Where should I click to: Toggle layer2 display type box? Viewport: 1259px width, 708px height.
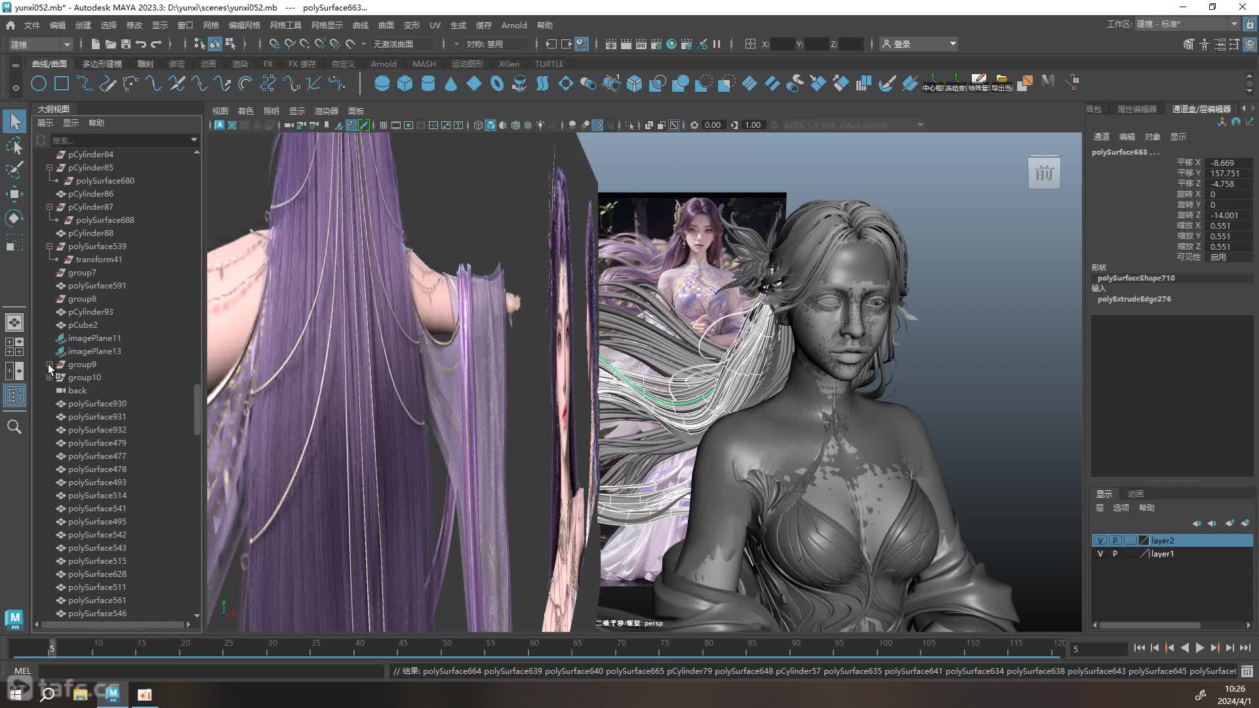[x=1130, y=541]
